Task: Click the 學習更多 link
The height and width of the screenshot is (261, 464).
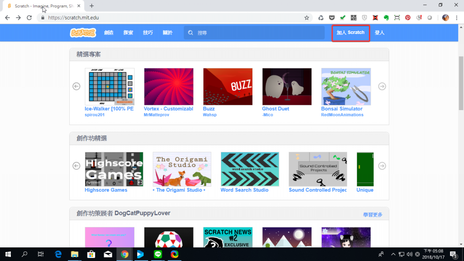Action: click(372, 214)
